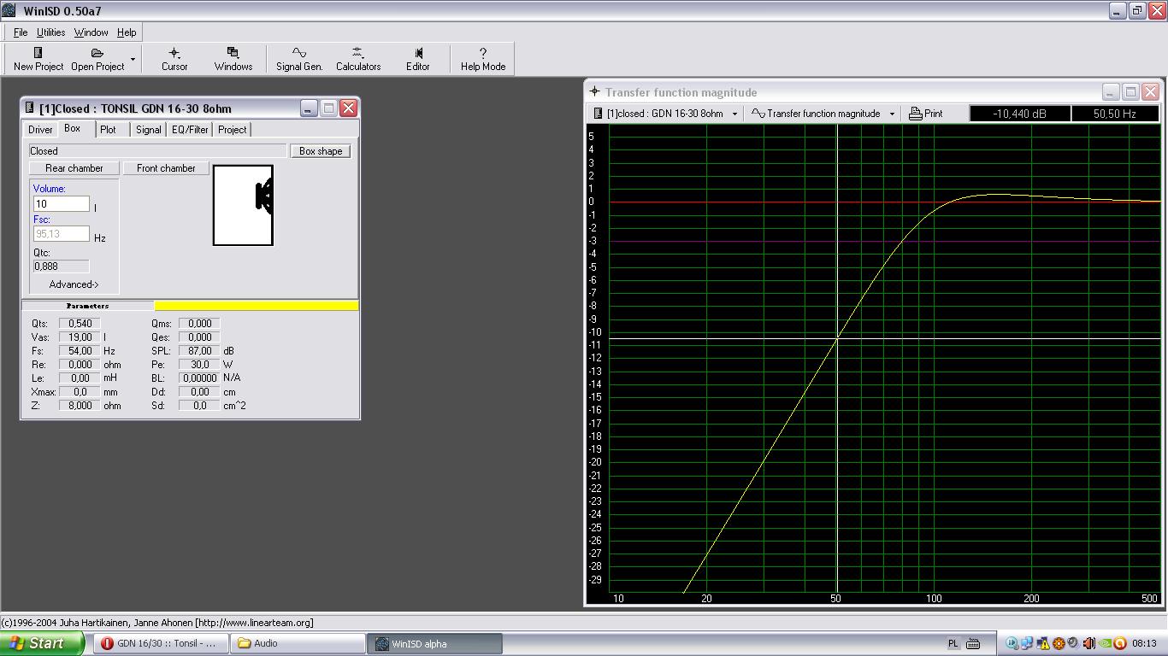Viewport: 1168px width, 656px height.
Task: Switch to the EQ/Filter tab
Action: [190, 130]
